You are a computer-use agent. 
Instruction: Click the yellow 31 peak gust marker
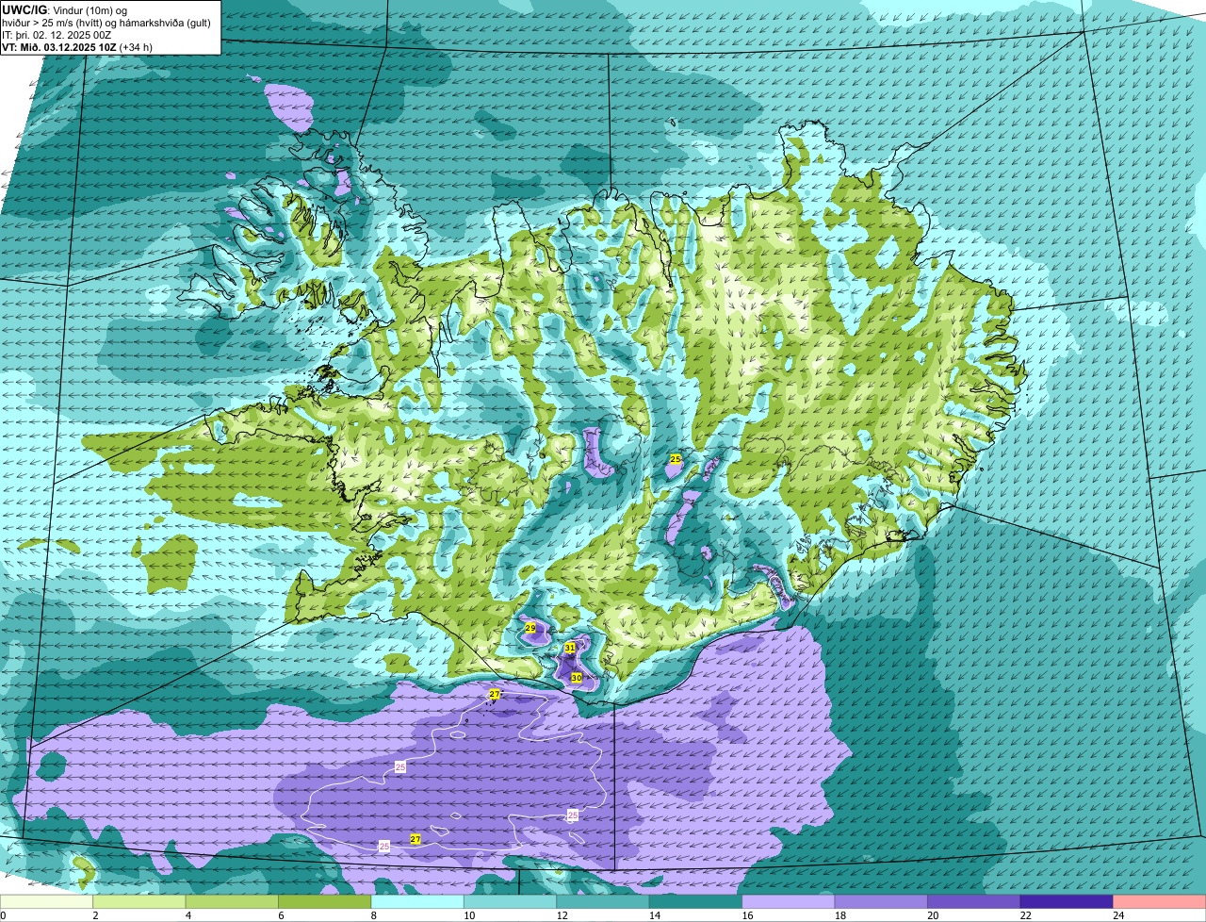tap(570, 648)
